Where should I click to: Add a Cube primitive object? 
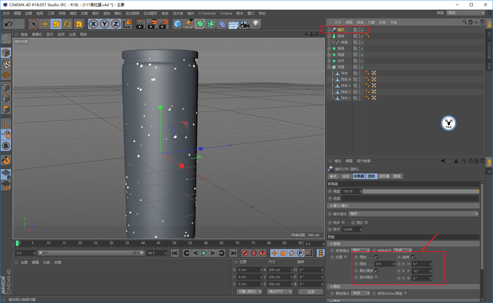pos(177,24)
